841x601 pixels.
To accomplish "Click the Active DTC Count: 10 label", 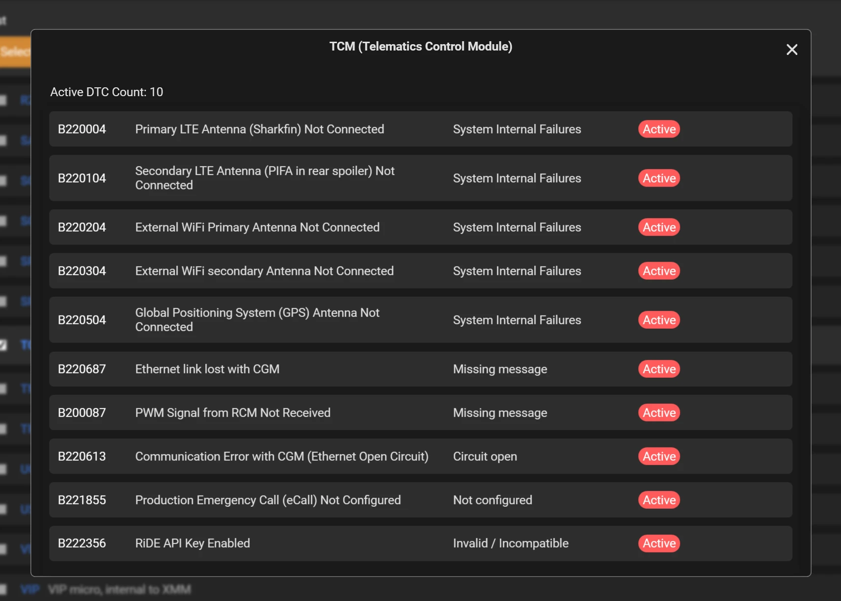I will [x=107, y=92].
